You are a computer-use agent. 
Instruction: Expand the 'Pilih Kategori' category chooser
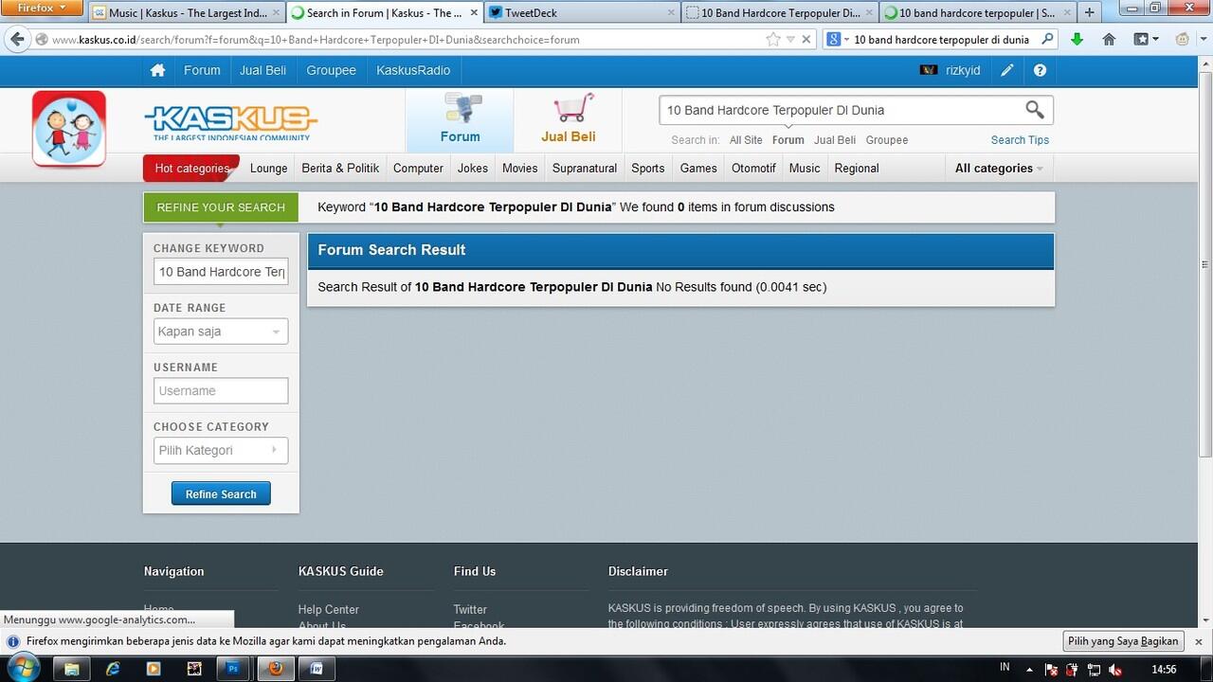pyautogui.click(x=221, y=450)
